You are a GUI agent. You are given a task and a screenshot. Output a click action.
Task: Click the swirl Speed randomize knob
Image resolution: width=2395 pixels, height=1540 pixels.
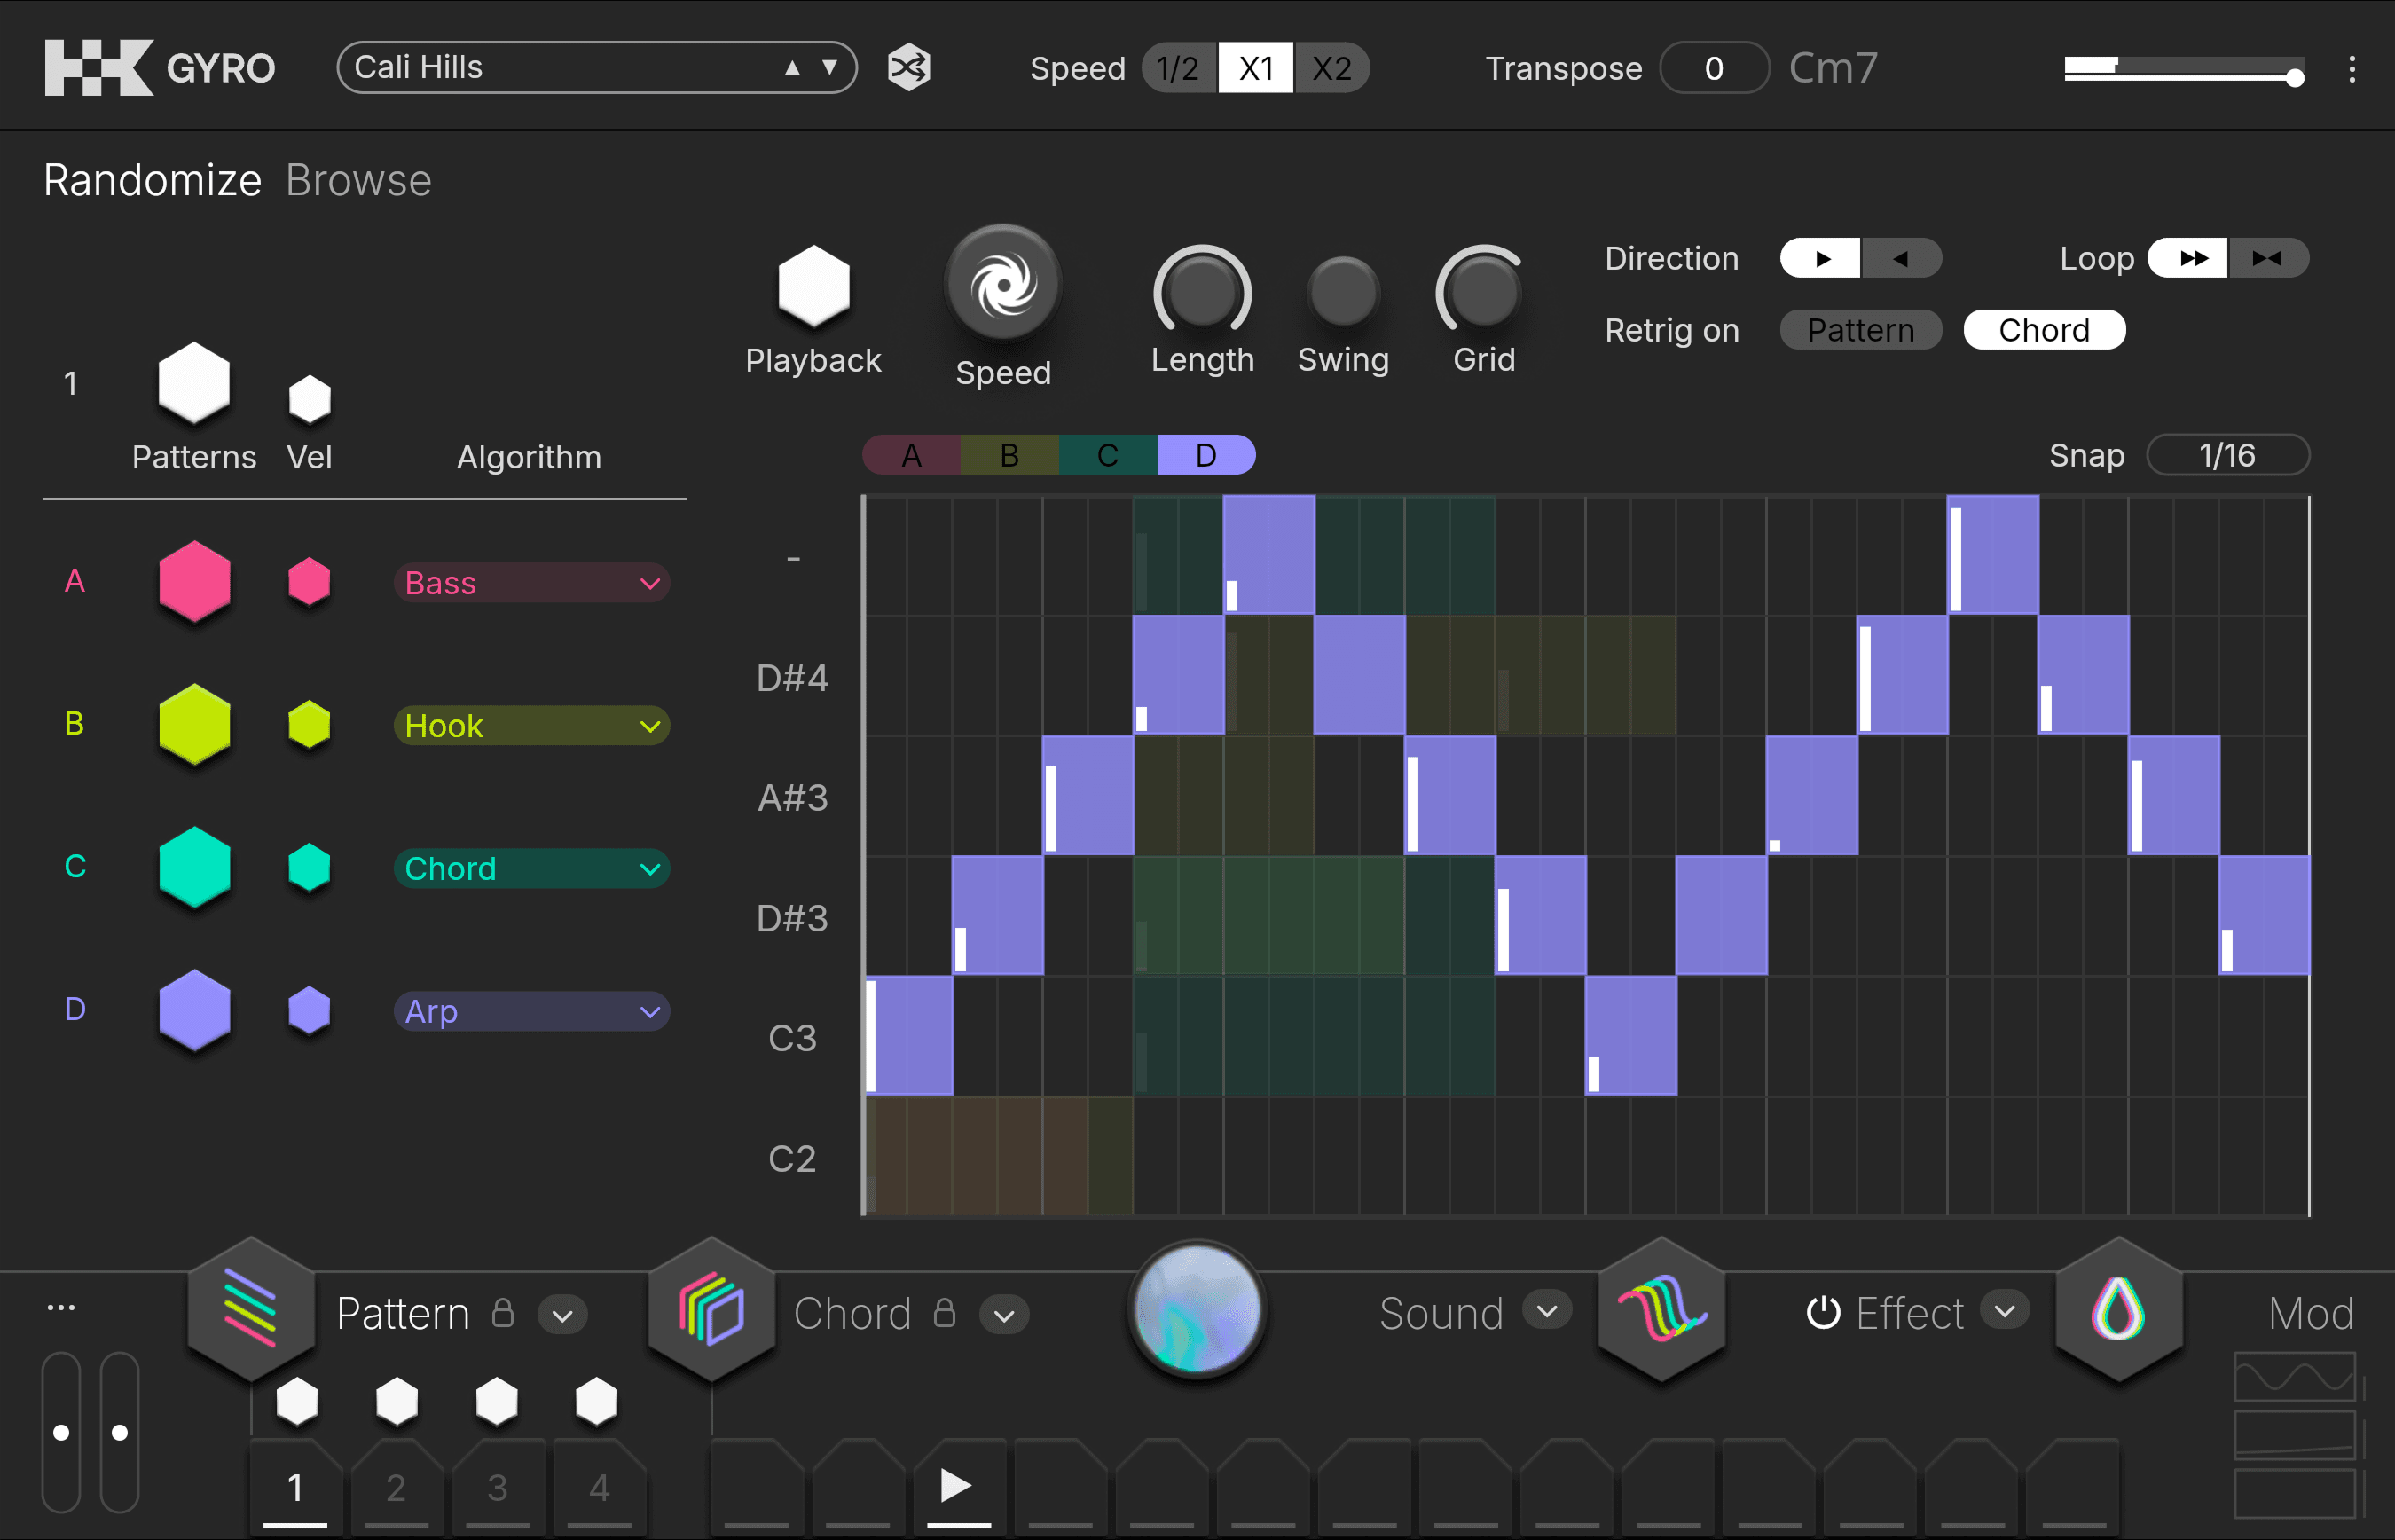1003,285
